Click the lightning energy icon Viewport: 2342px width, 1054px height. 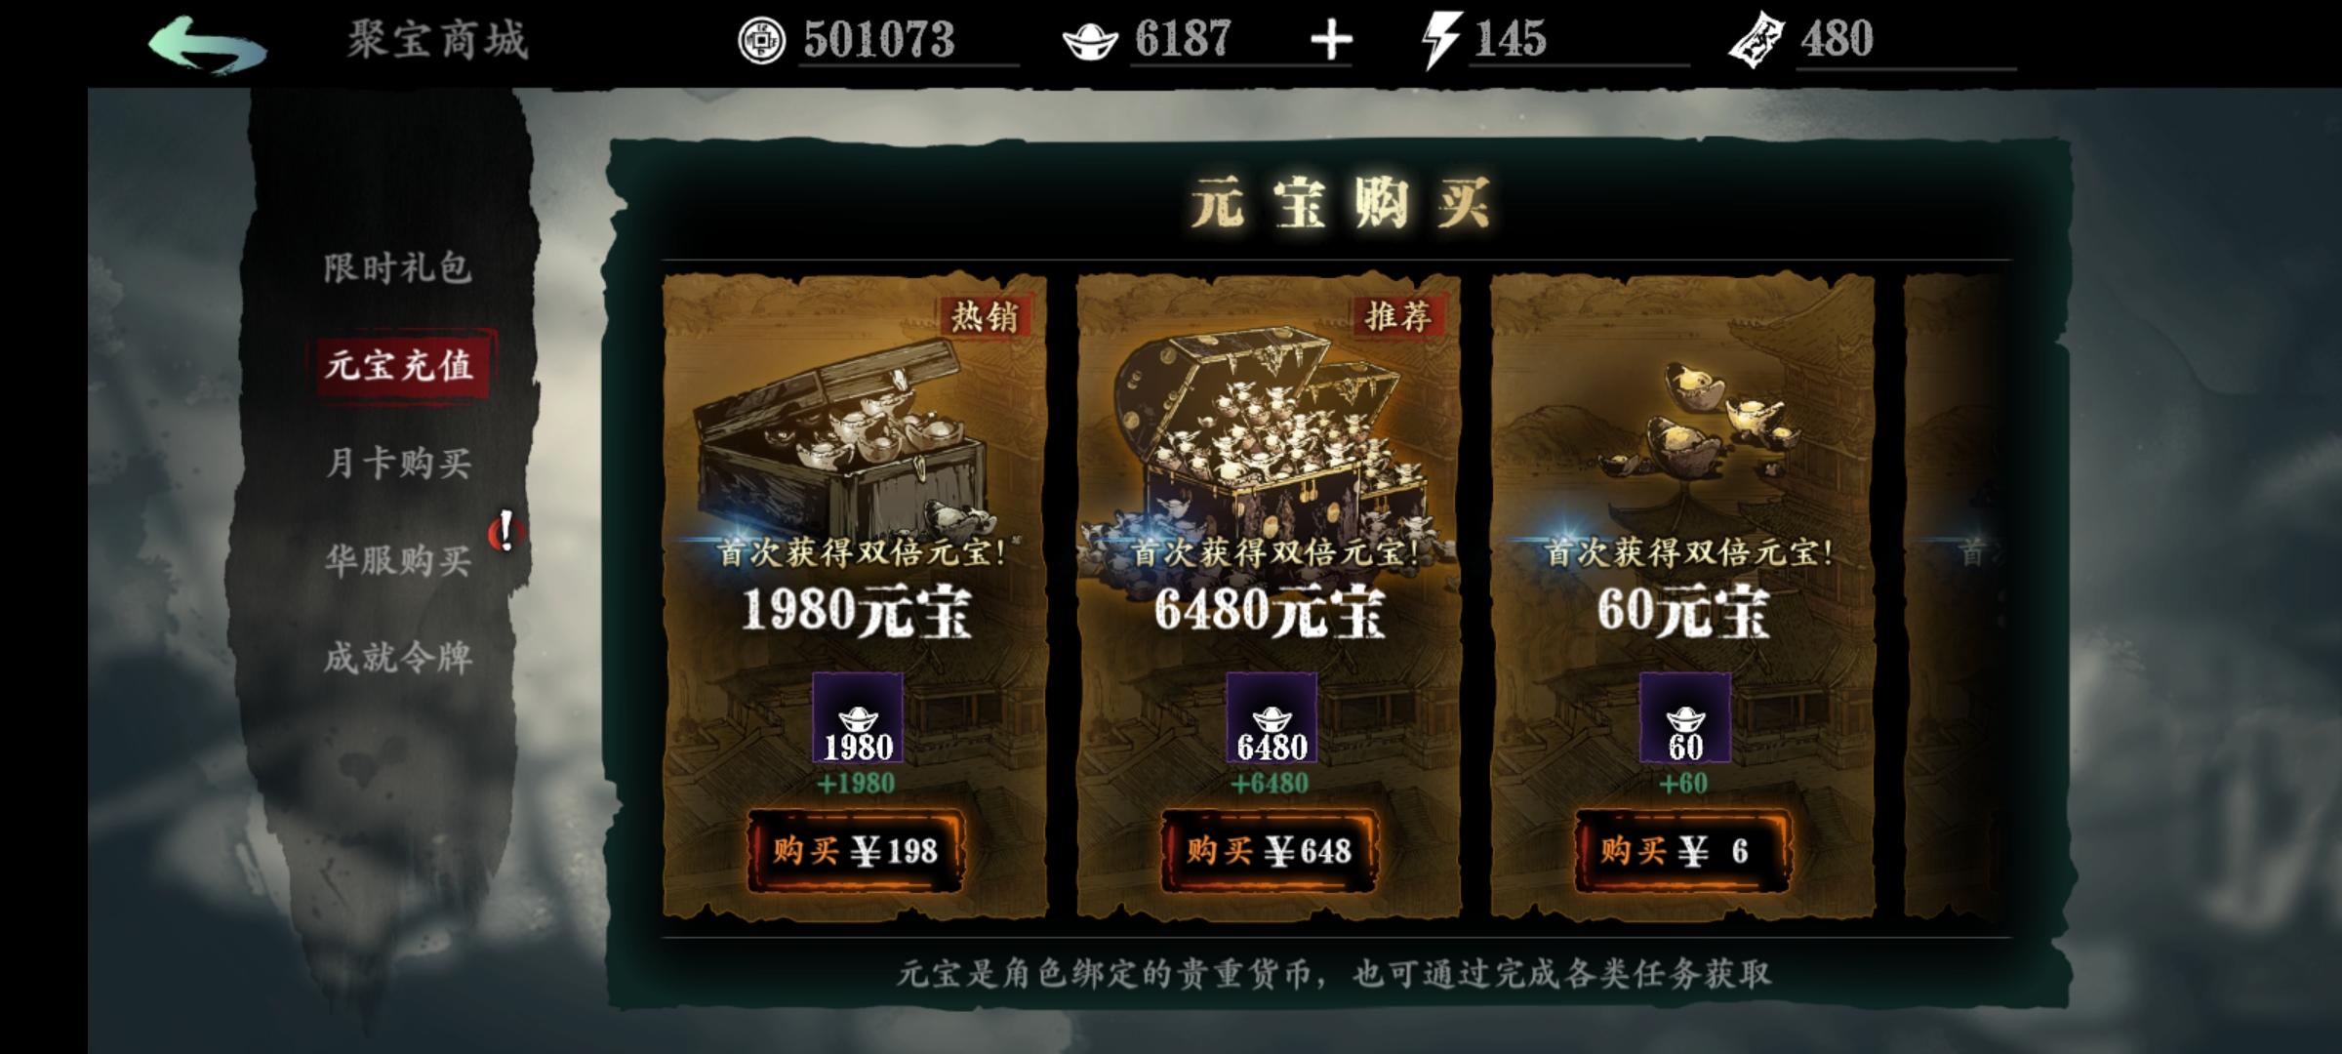1440,41
